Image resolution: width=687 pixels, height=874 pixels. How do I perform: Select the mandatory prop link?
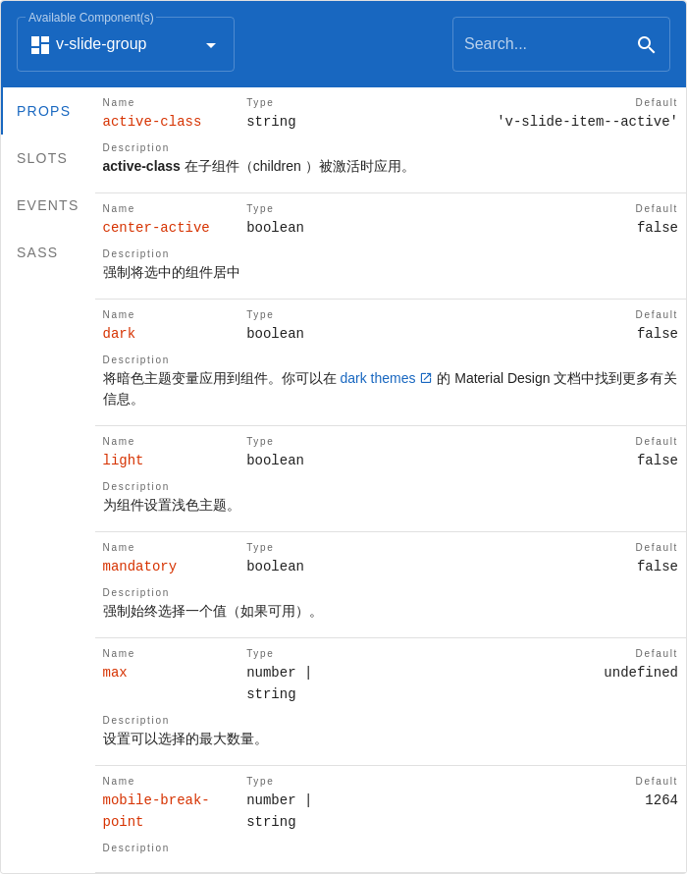pos(138,566)
